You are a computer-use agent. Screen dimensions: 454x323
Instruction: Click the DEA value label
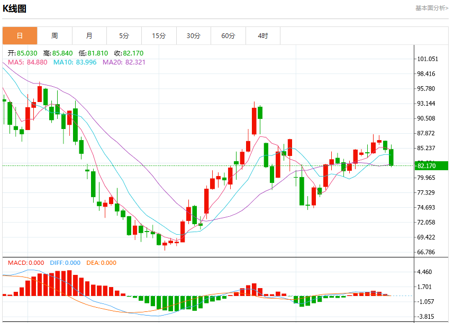102,263
